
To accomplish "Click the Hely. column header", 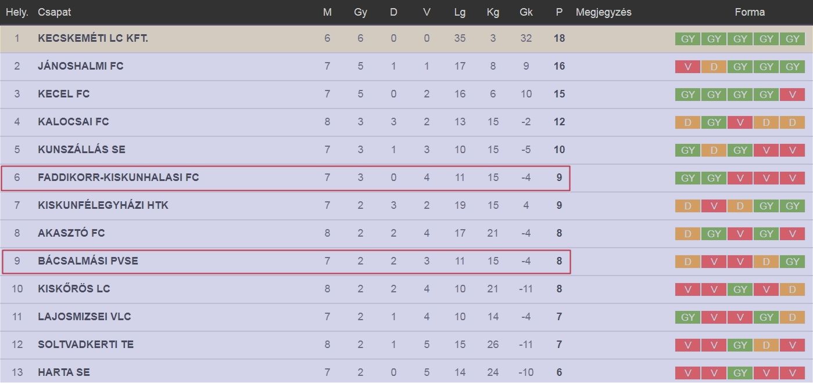I will (x=17, y=12).
